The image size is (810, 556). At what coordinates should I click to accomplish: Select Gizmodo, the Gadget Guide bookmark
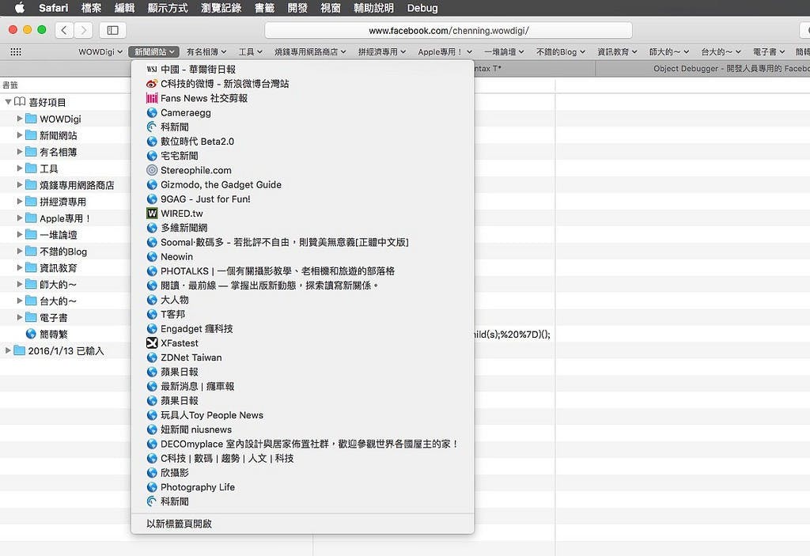[221, 184]
